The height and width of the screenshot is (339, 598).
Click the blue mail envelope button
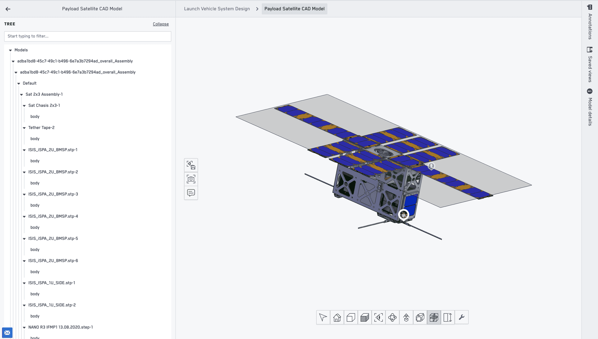tap(7, 333)
